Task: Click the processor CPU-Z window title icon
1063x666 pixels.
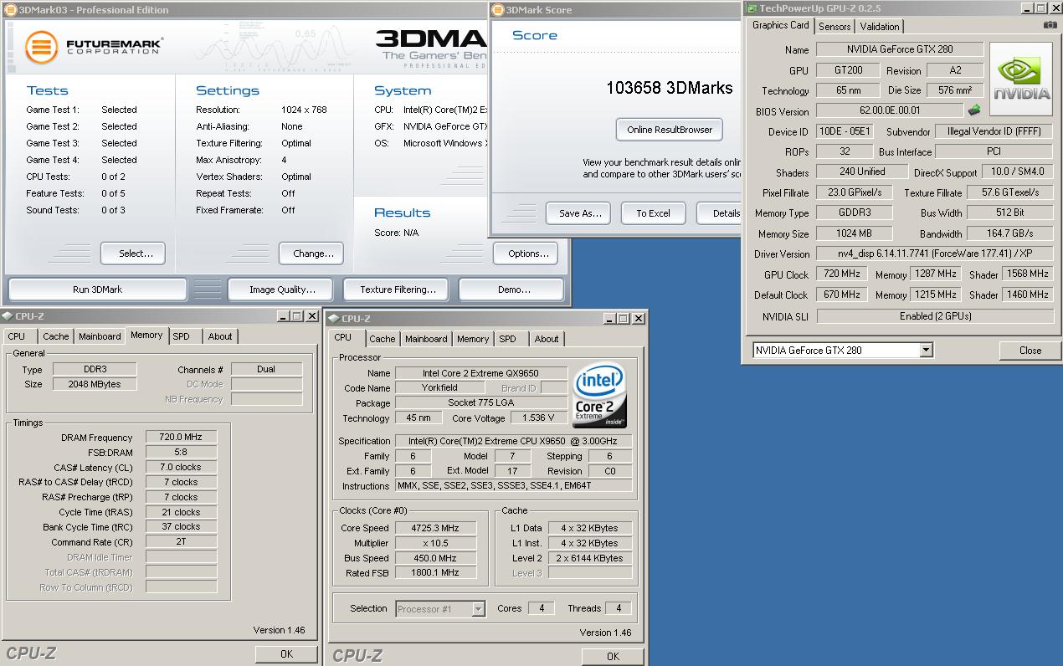Action: coord(334,319)
